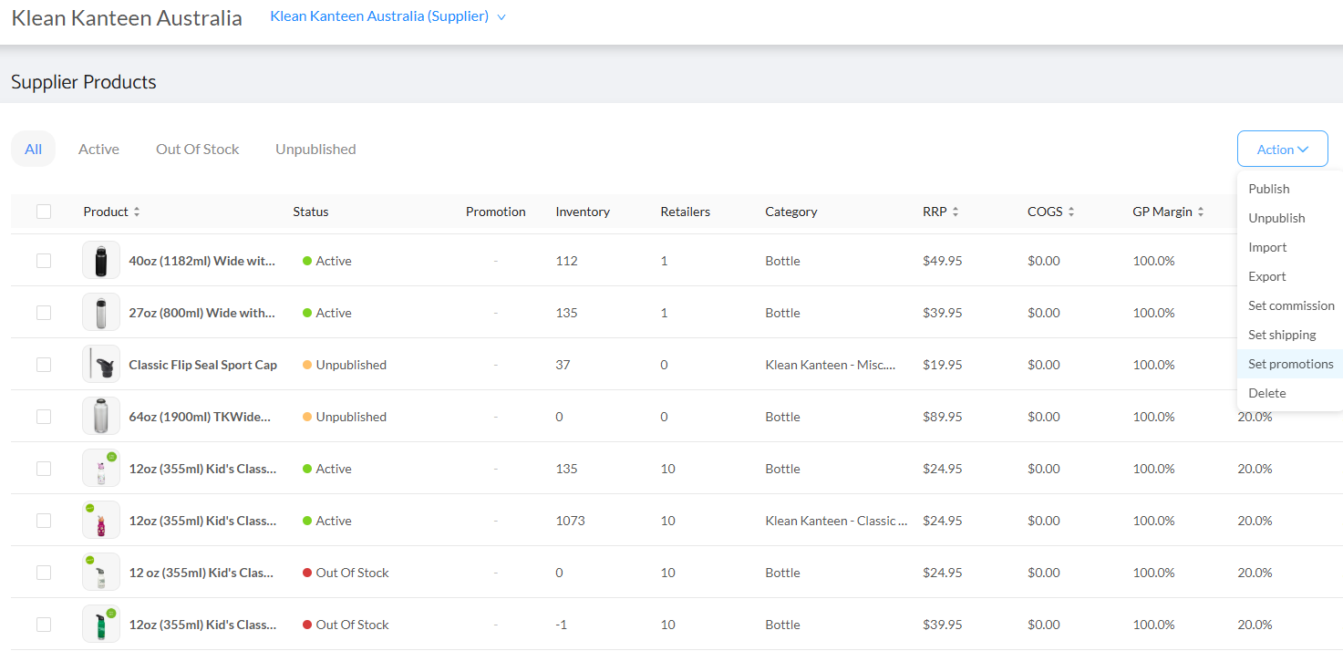Image resolution: width=1343 pixels, height=651 pixels.
Task: Collapse the Action dropdown button
Action: 1282,150
